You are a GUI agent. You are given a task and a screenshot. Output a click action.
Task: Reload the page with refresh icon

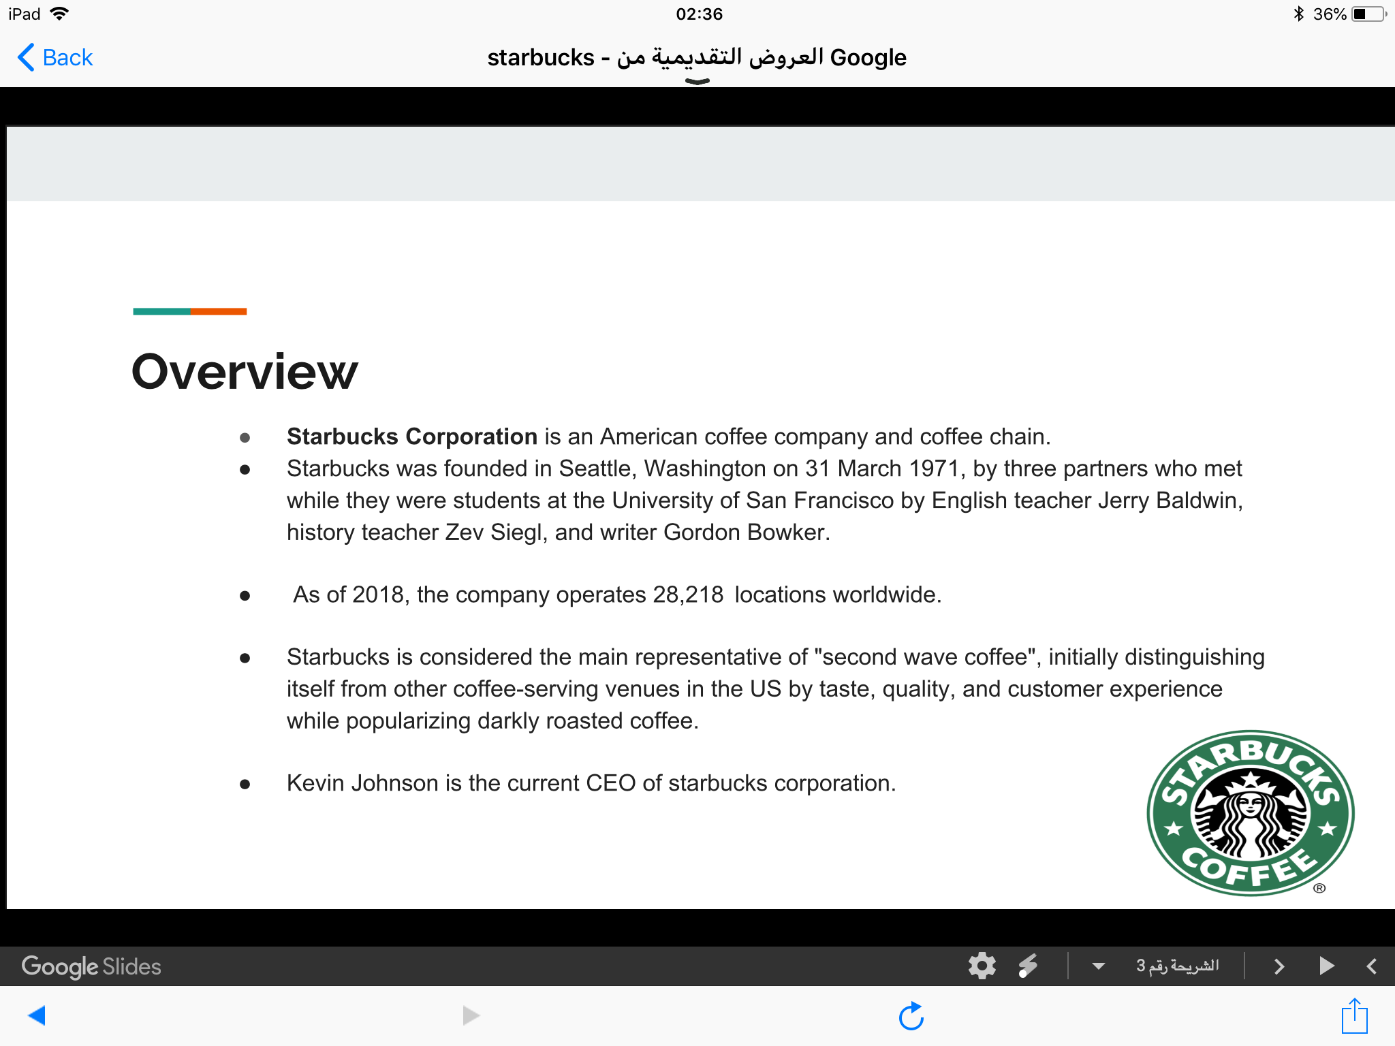coord(911,1016)
